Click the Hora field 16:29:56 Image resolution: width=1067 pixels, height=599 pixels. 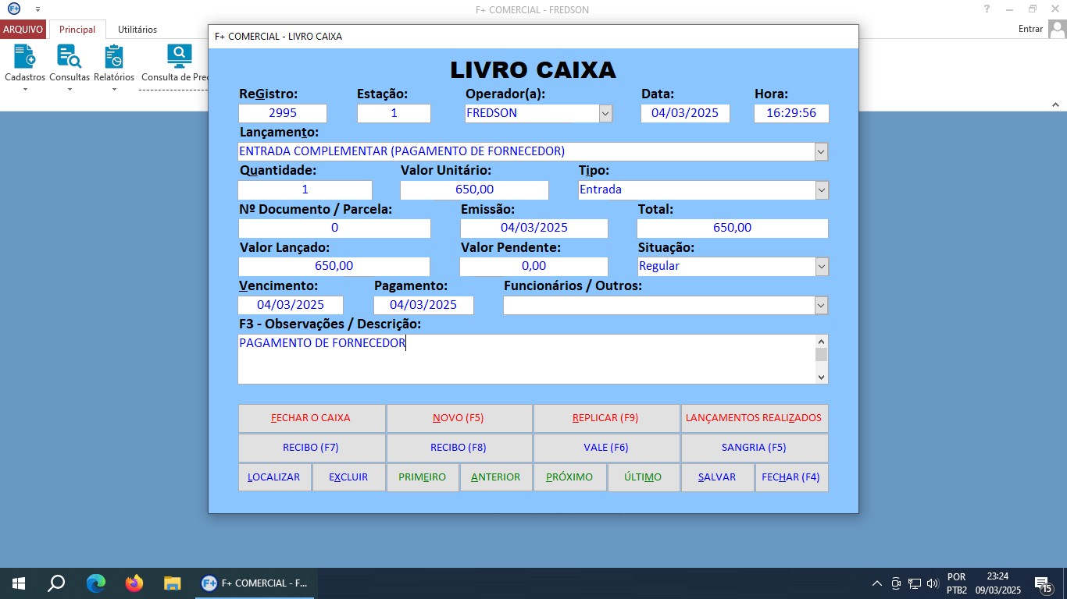point(791,113)
